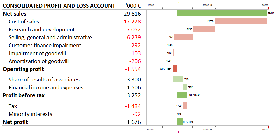Select the Profit before tax green bar
The width and height of the screenshot is (277, 135).
(182, 95)
